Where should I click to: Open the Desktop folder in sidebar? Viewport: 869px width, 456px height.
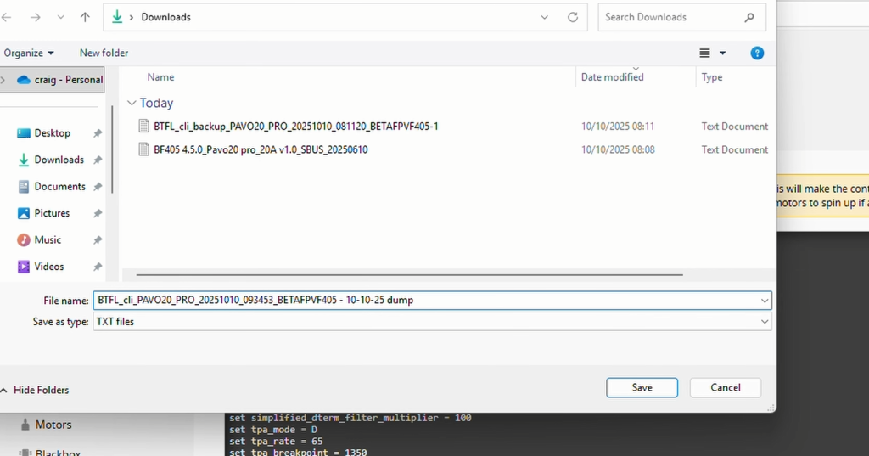point(52,133)
